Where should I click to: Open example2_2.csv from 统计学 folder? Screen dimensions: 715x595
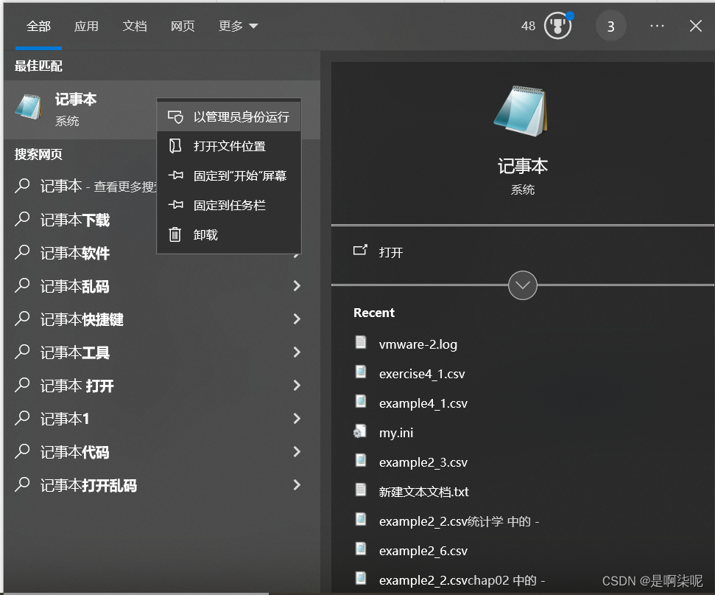click(x=459, y=521)
